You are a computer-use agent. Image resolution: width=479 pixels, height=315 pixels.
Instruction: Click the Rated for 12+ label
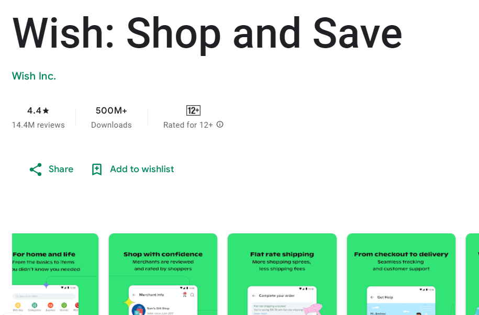[188, 125]
